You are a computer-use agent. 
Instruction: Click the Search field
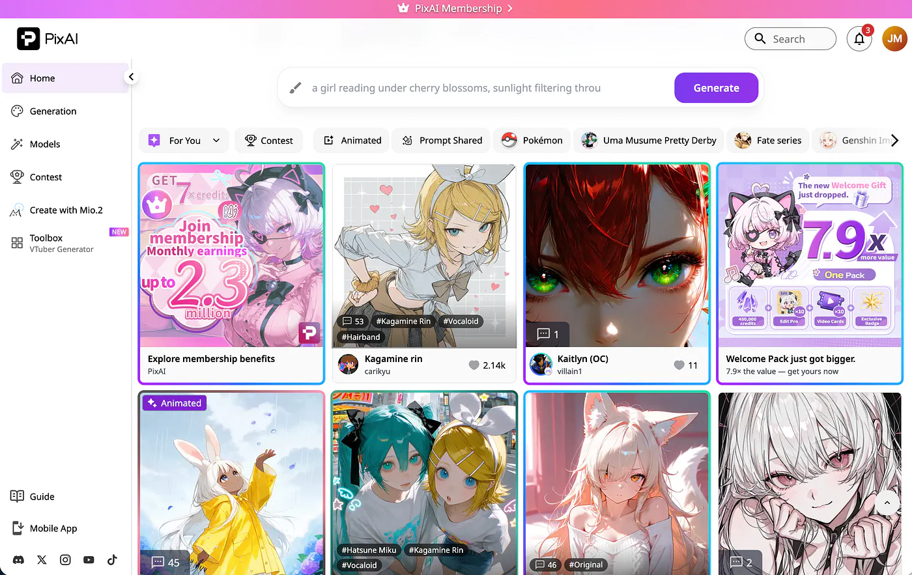click(790, 39)
